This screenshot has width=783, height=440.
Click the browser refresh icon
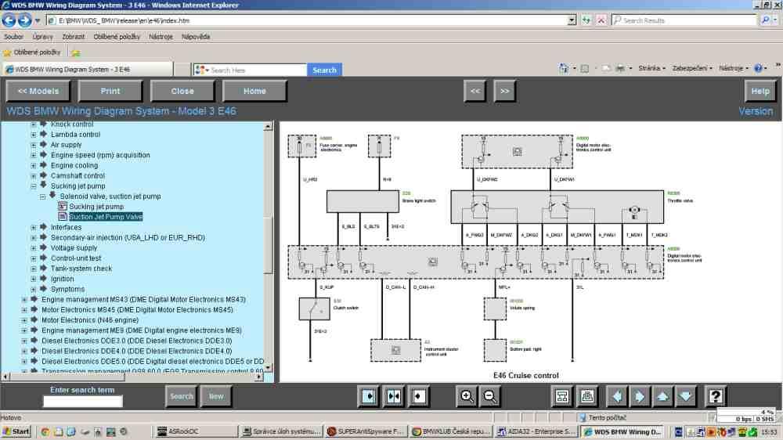[x=586, y=20]
